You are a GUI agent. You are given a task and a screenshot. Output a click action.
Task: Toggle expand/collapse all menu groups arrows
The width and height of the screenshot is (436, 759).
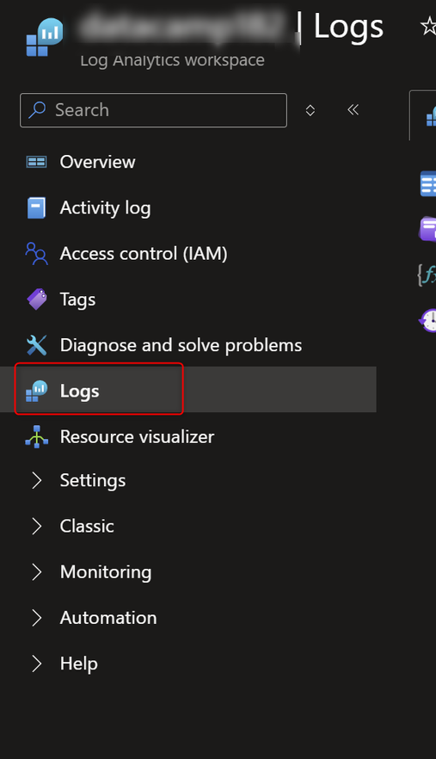pyautogui.click(x=310, y=110)
